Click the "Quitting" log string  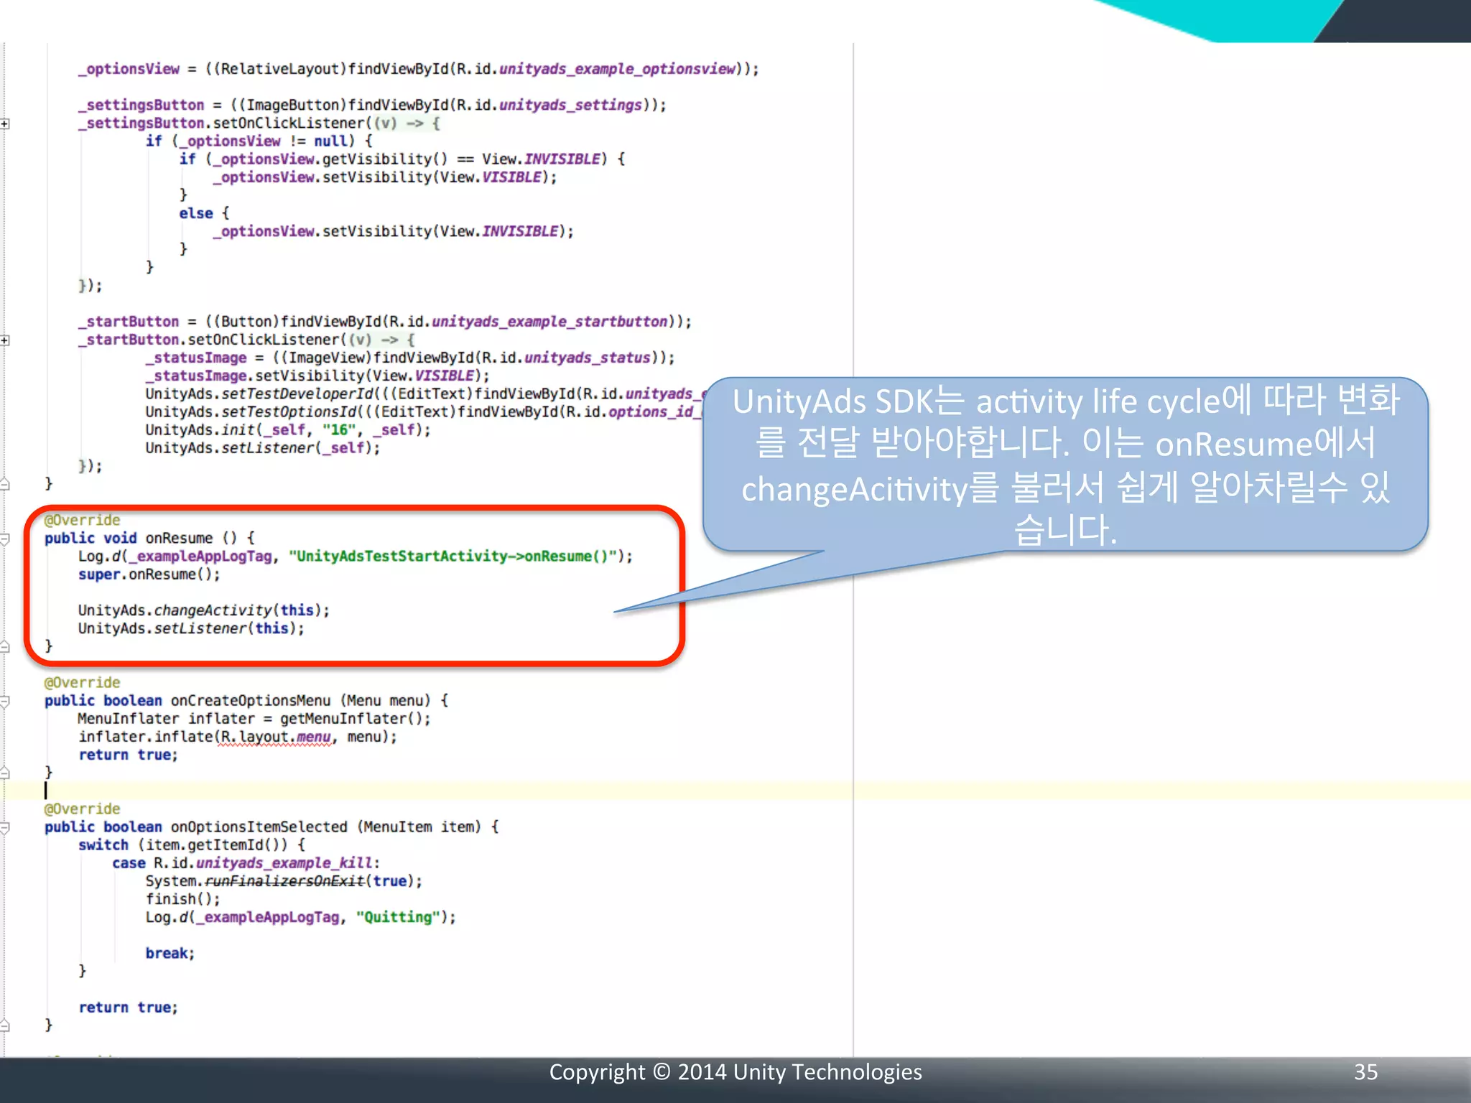tap(398, 917)
